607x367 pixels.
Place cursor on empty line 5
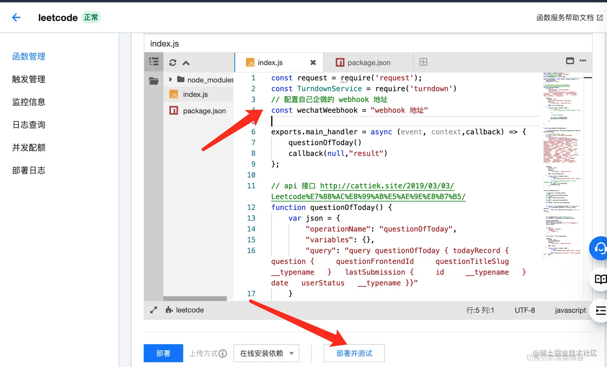pos(405,121)
